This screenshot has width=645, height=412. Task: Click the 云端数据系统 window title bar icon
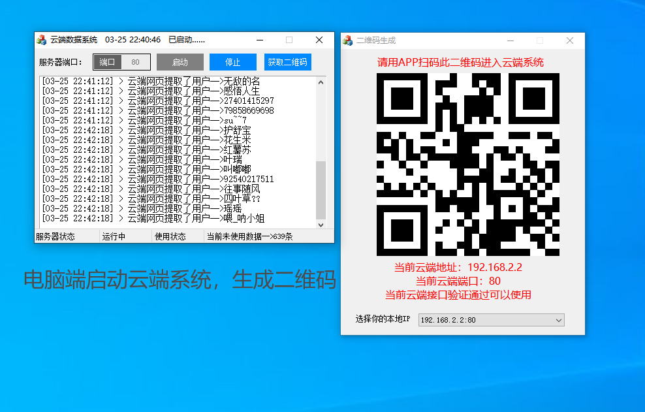point(40,39)
